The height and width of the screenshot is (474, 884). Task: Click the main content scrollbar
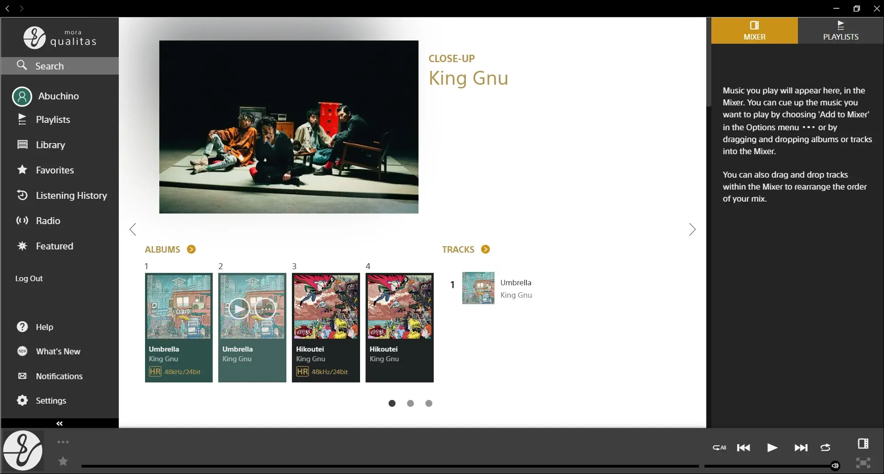pos(709,62)
